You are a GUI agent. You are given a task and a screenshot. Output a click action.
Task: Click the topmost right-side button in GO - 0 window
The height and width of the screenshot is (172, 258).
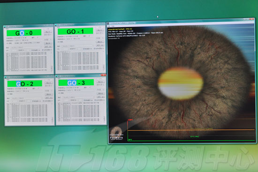[x=48, y=32]
